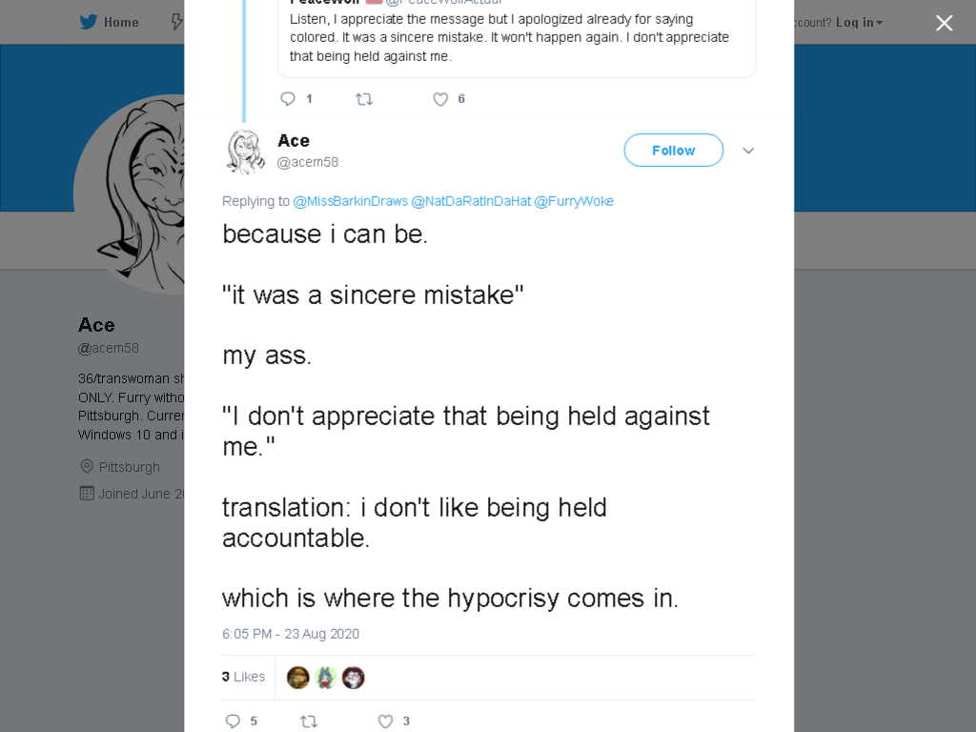Reply to the quoted tweet above
Viewport: 976px width, 732px height.
[288, 99]
